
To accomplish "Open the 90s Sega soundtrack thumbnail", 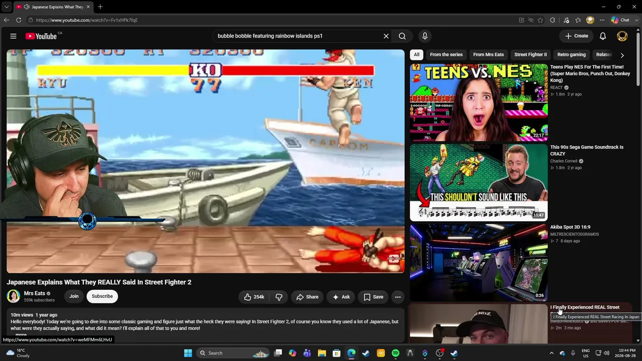I will point(478,183).
